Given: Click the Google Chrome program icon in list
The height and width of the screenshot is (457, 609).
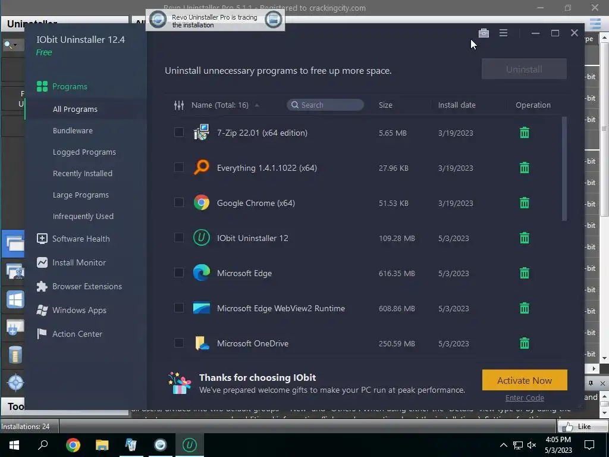Looking at the screenshot, I should (x=202, y=202).
